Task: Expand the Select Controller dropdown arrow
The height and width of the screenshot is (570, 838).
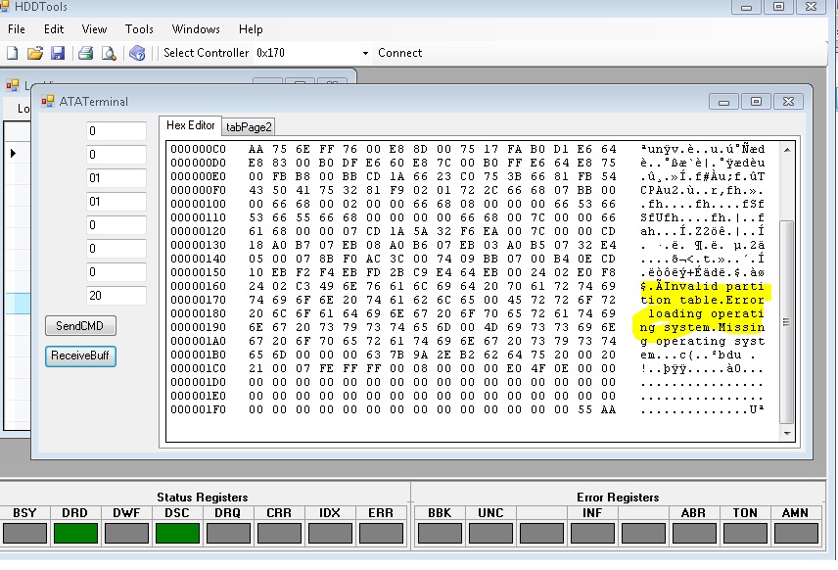Action: point(365,53)
